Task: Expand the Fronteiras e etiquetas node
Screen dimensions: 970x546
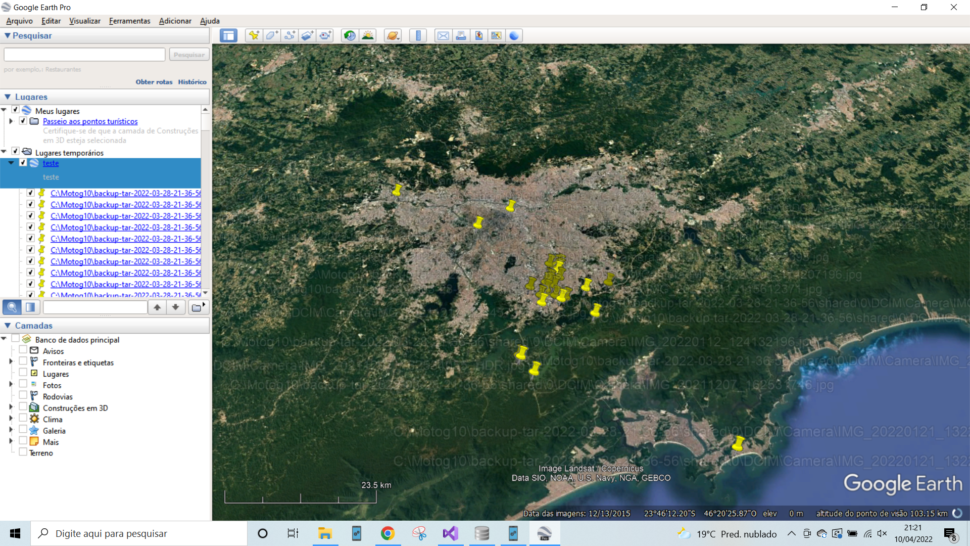Action: [11, 361]
